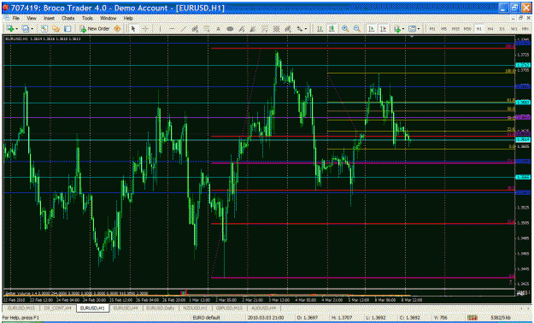Click the arrows objects tool icon
Image resolution: width=534 pixels, height=323 pixels.
point(299,29)
